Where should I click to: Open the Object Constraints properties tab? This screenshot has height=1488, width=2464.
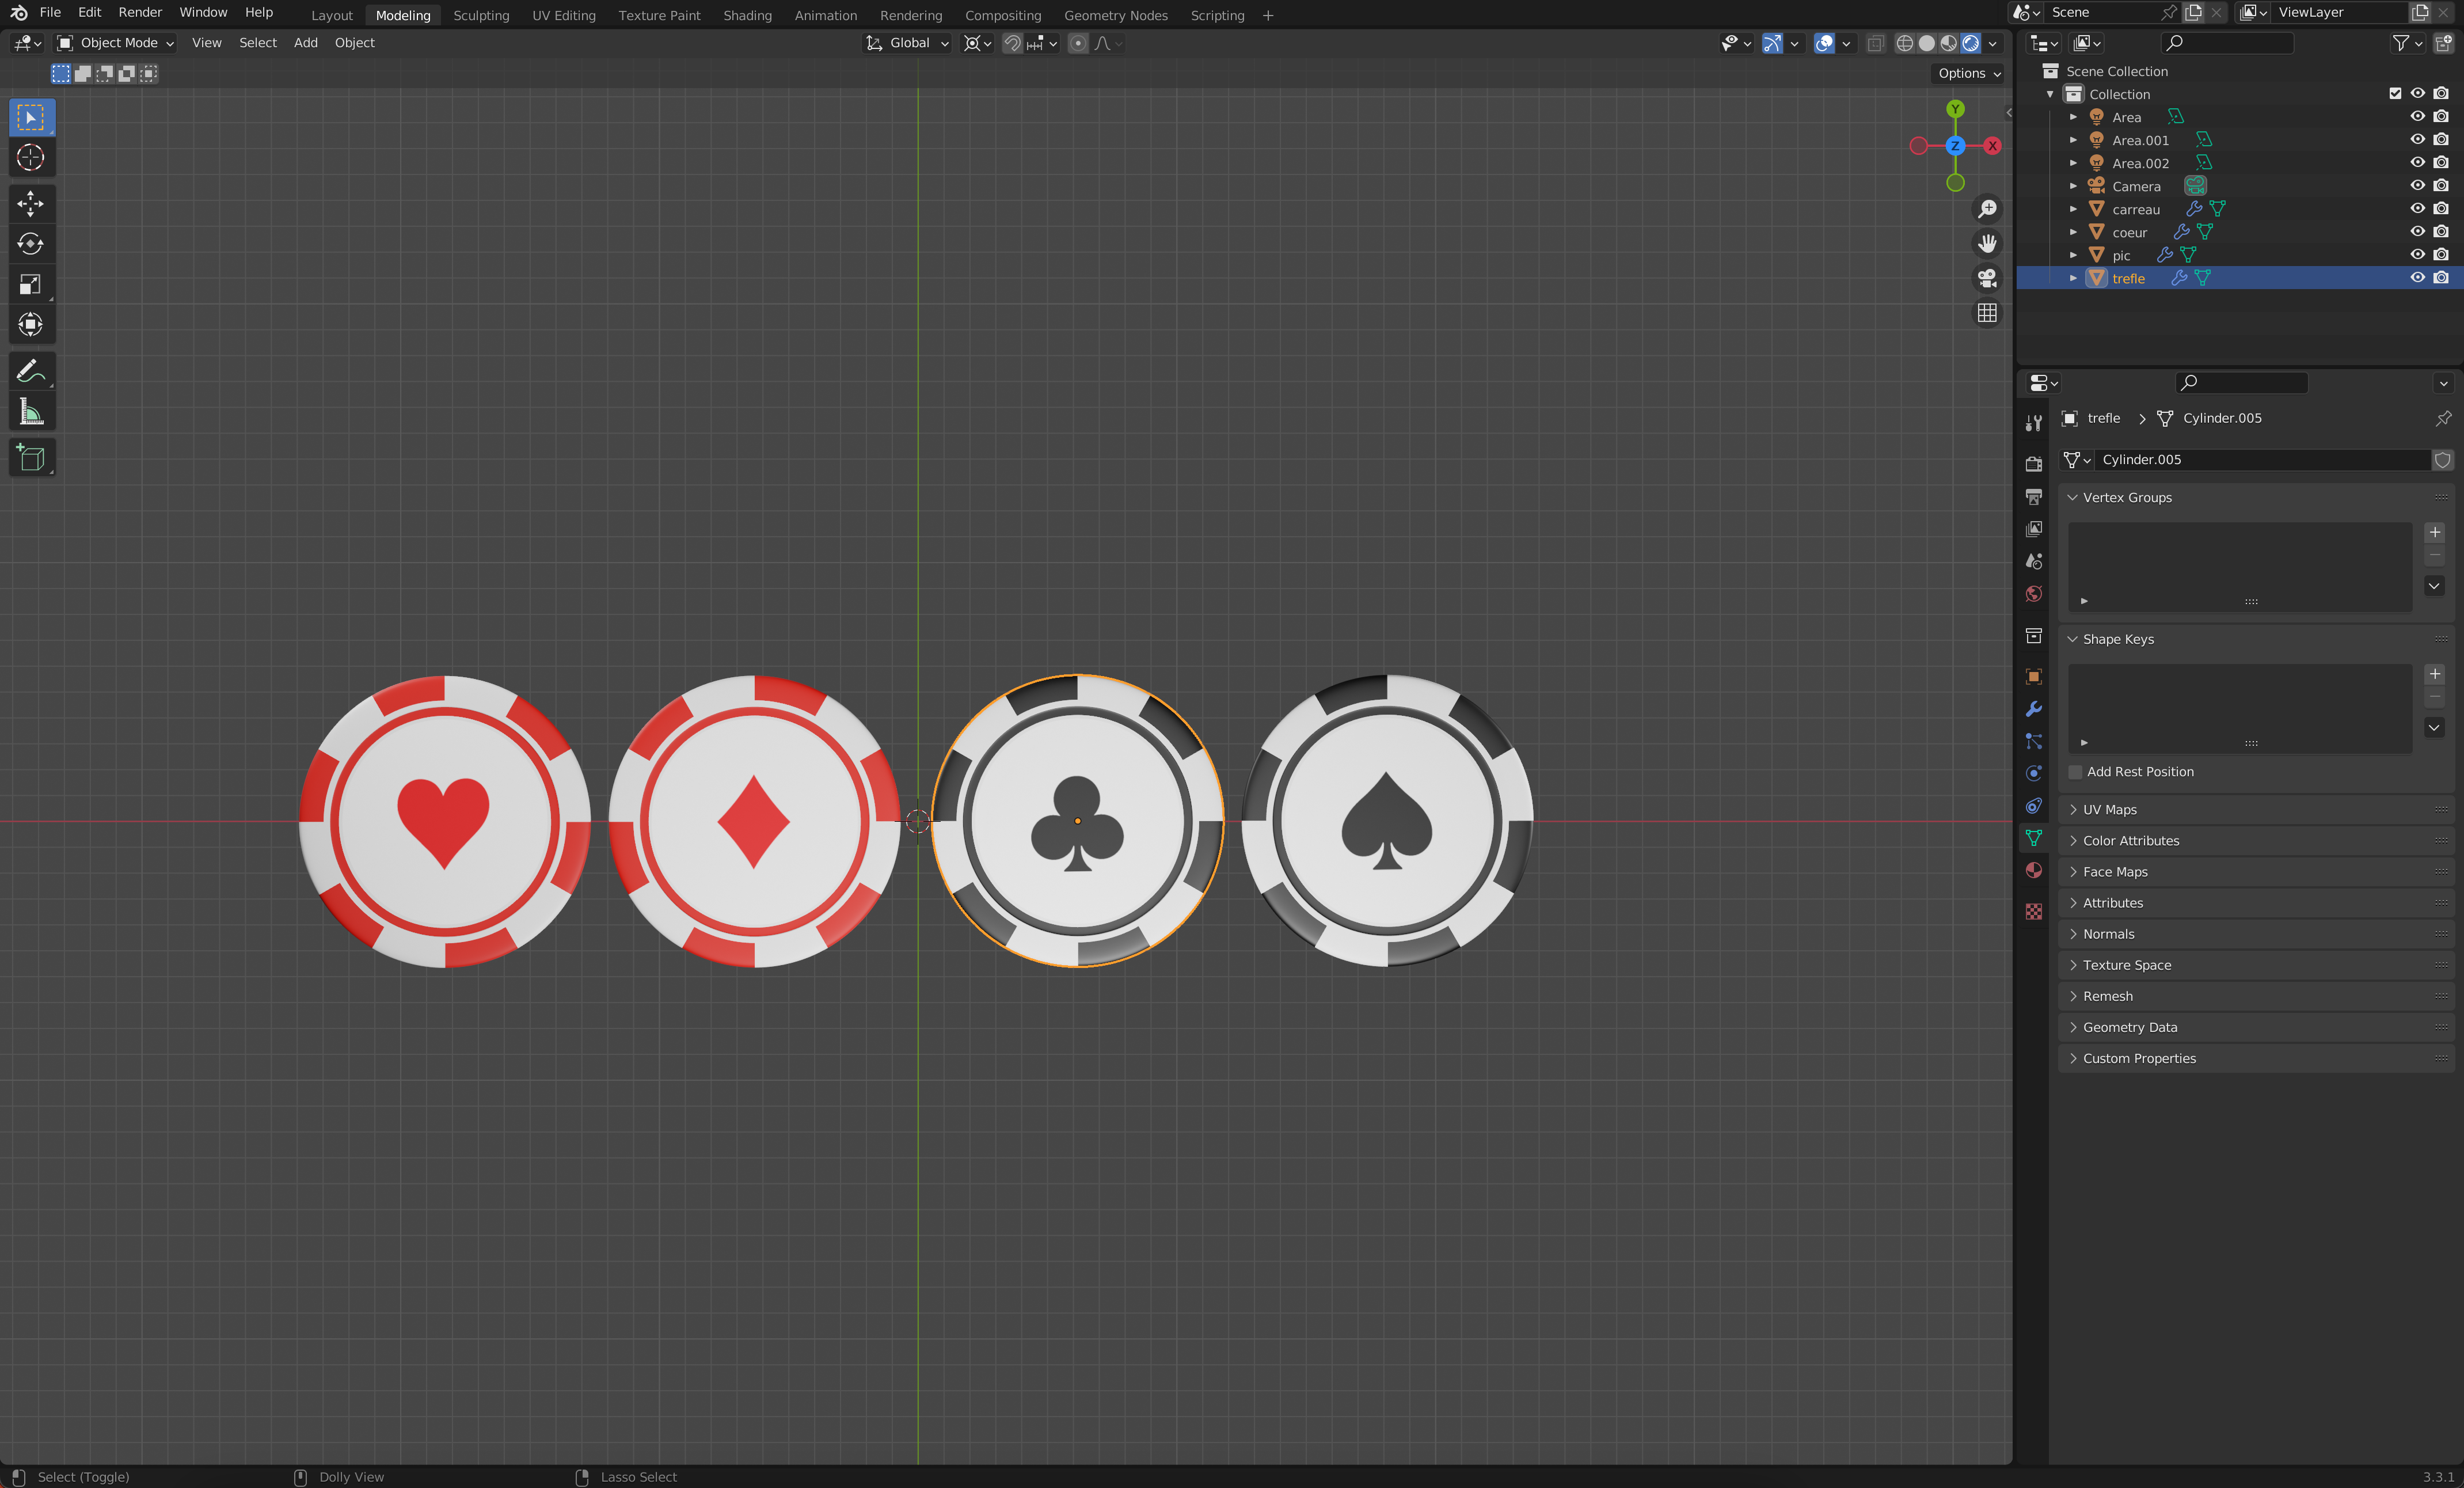[x=2034, y=805]
